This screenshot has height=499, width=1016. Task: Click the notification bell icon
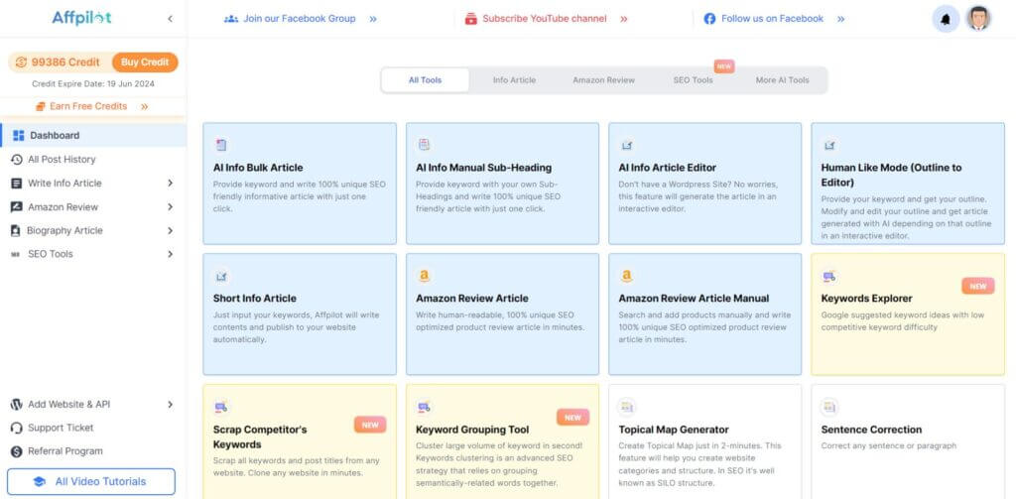coord(946,19)
